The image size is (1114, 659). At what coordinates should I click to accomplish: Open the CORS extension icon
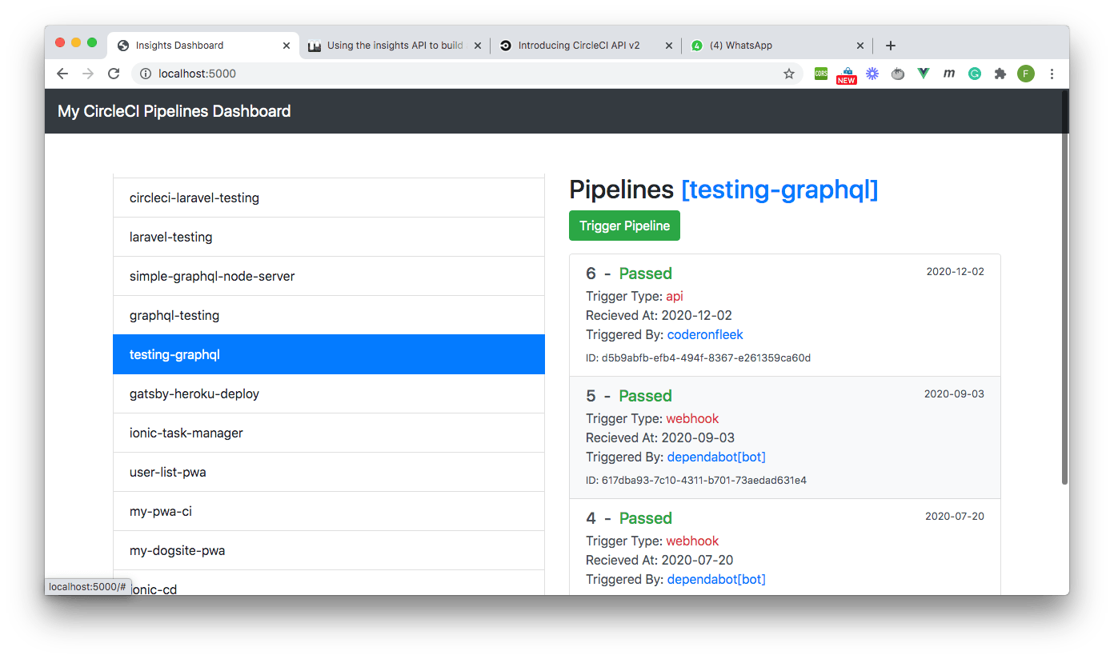pyautogui.click(x=820, y=73)
